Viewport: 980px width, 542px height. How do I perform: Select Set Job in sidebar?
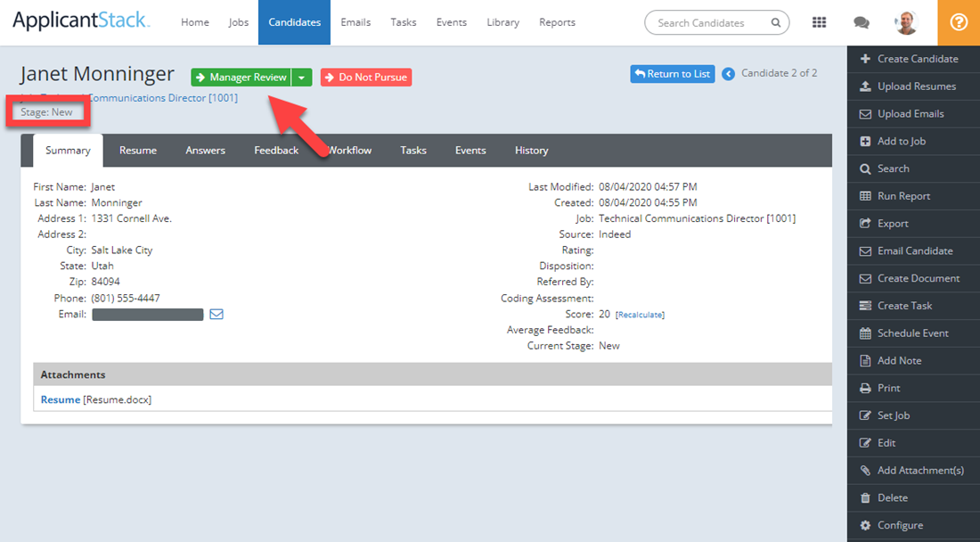coord(914,415)
